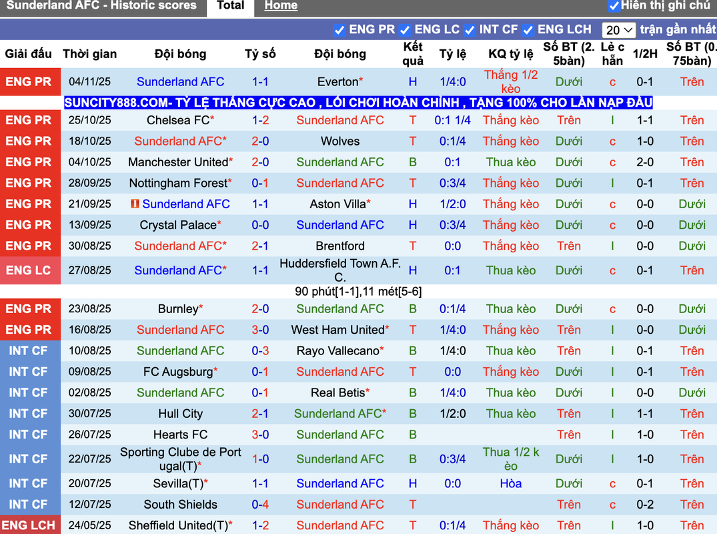Screen dimensions: 717x534
Task: Open Everton team link
Action: tap(337, 82)
